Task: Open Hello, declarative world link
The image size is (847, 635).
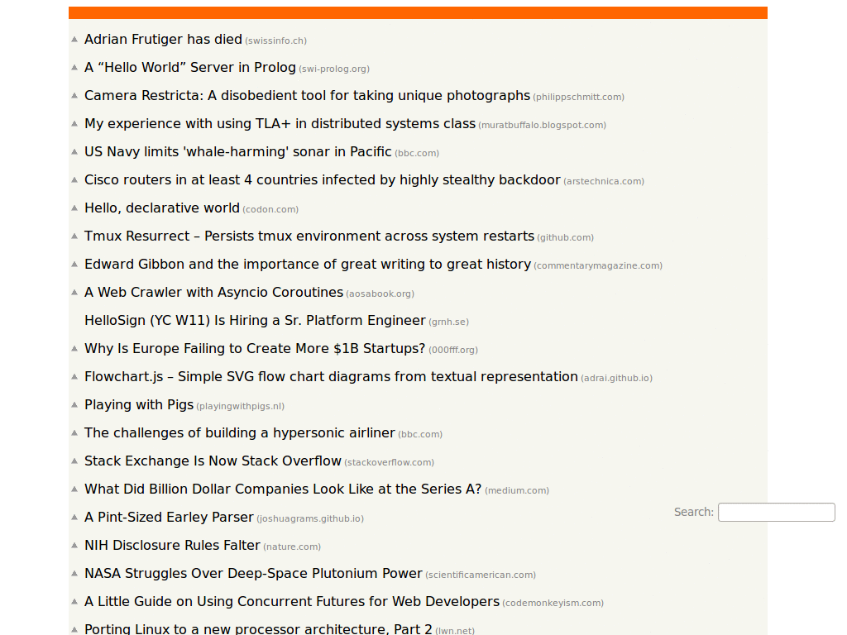Action: [x=162, y=208]
